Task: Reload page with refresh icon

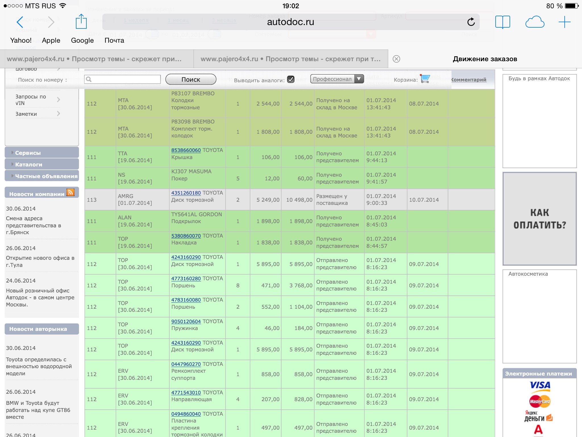Action: click(471, 22)
